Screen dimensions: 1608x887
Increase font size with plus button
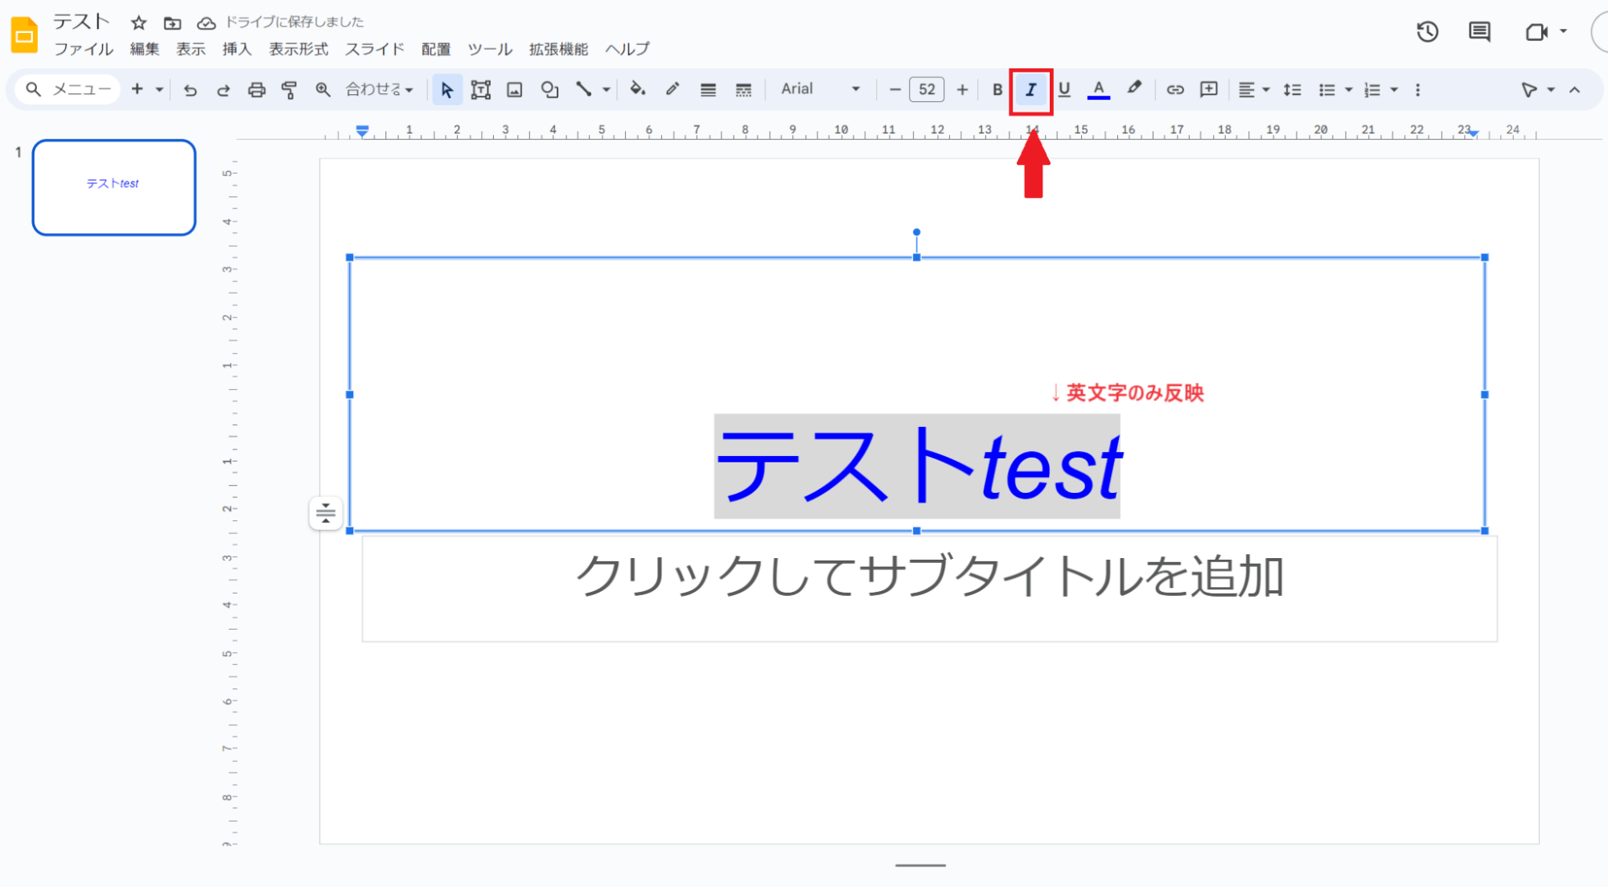[962, 90]
